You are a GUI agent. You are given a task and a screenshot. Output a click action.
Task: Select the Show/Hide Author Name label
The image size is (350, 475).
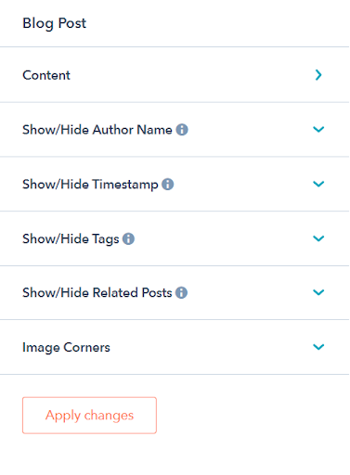click(x=97, y=130)
